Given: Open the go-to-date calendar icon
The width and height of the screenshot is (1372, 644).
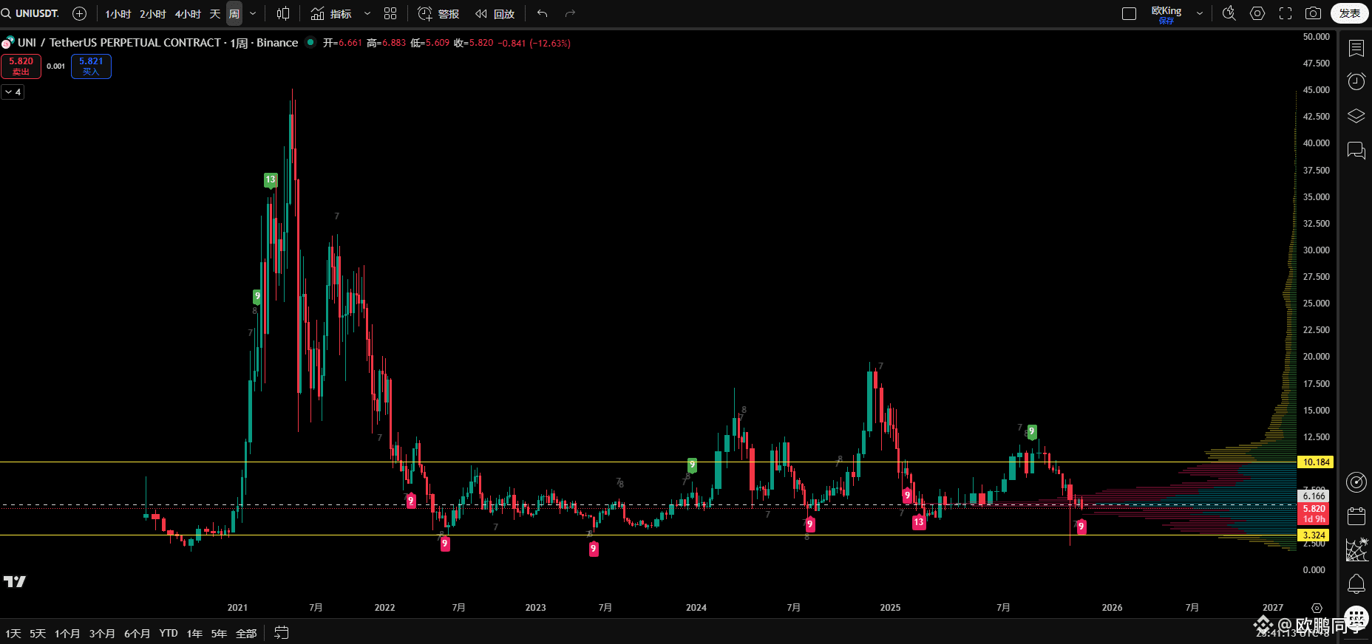Looking at the screenshot, I should tap(281, 632).
